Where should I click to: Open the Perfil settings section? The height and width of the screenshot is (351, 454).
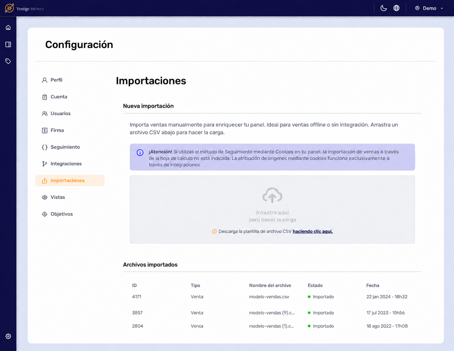tap(70, 80)
